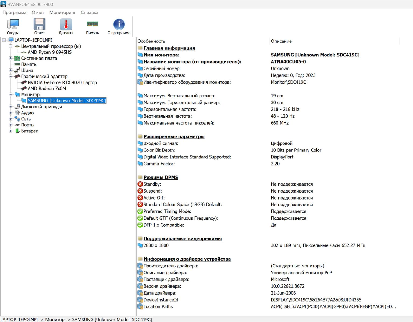Select NVIDIA GeForce RTX 4070 Laptop item
This screenshot has width=413, height=322.
[x=62, y=82]
